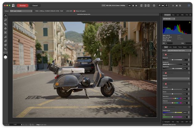This screenshot has width=195, height=129.
Task: Click the Develop button
Action: [23, 6]
